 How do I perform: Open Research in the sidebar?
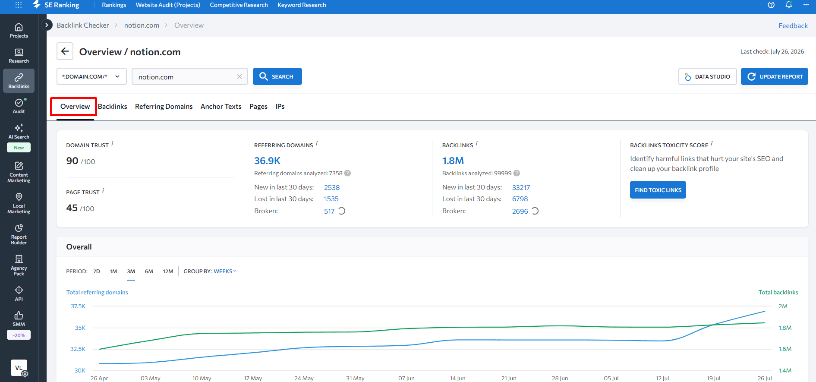pos(19,56)
